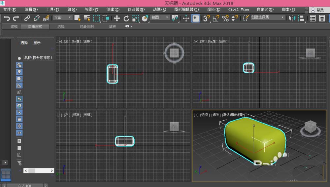Viewport: 330px width, 187px height.
Task: Switch to the 建模 ribbon tab
Action: click(x=14, y=26)
